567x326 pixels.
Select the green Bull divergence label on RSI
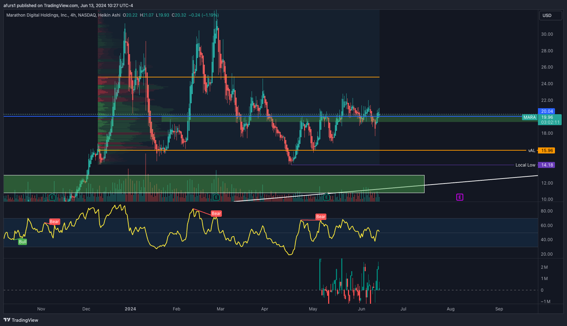tap(22, 242)
